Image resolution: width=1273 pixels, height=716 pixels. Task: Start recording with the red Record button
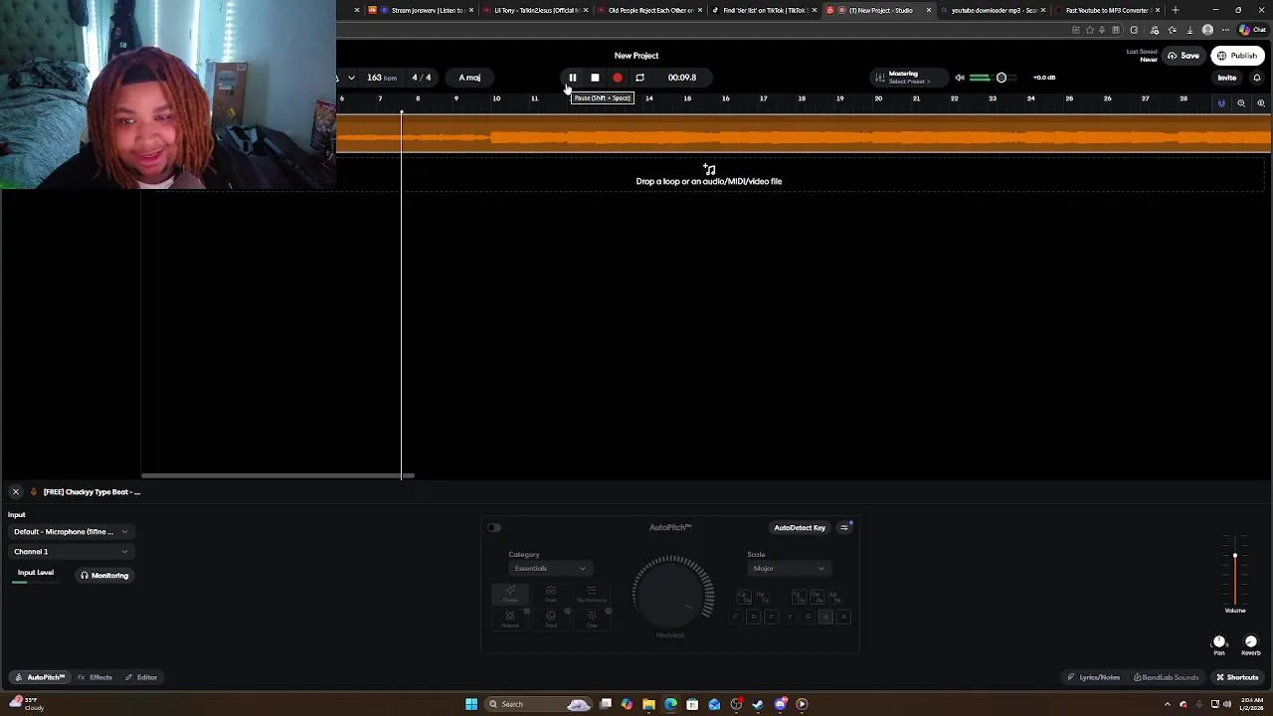(618, 78)
